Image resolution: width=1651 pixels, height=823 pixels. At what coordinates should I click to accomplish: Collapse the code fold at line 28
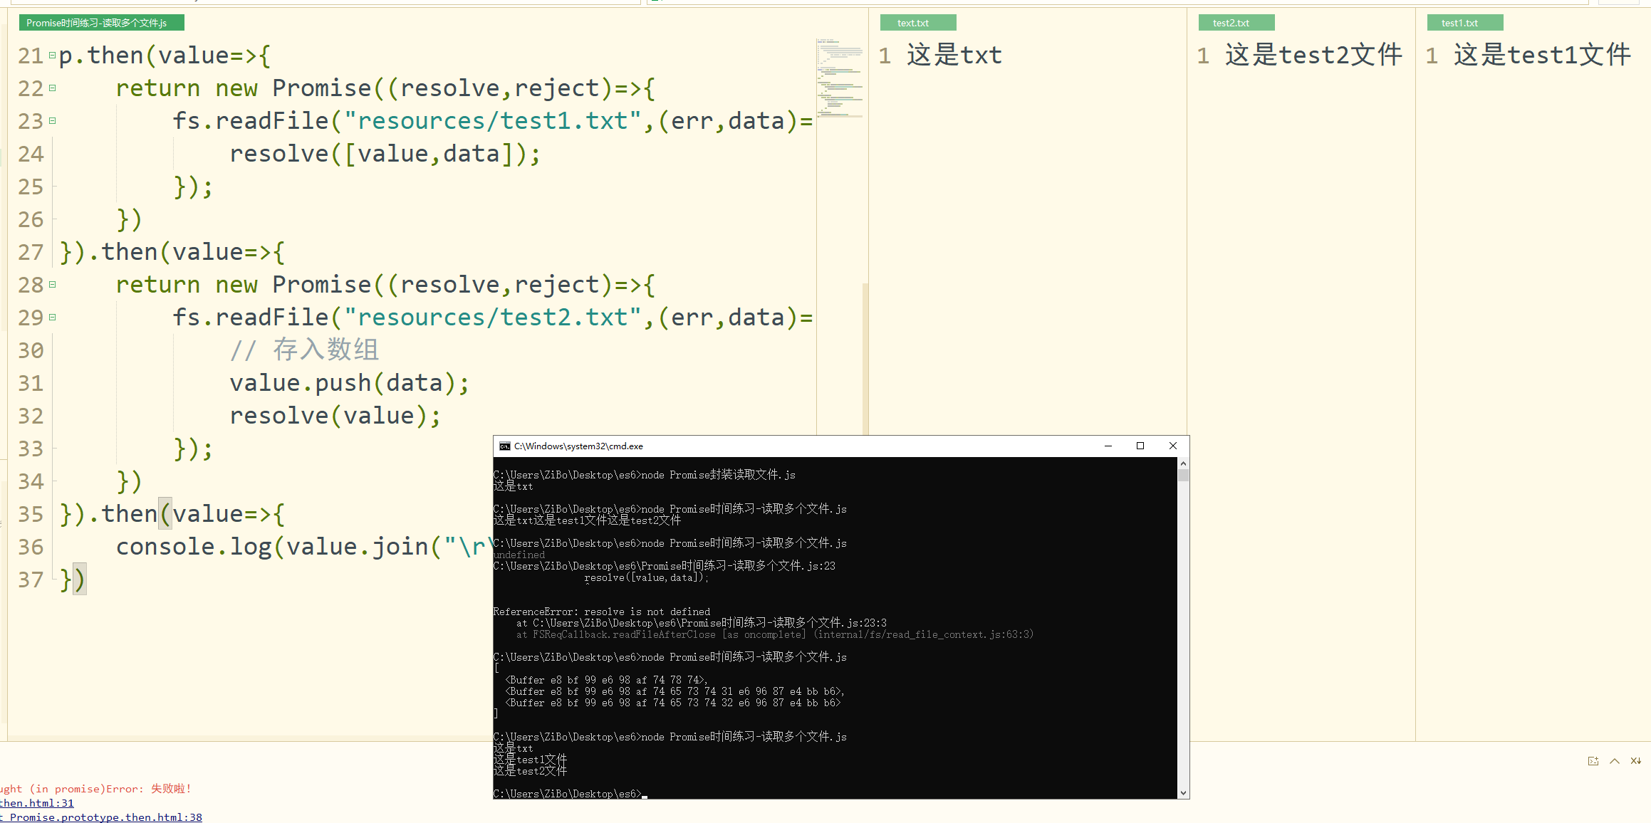pyautogui.click(x=52, y=285)
